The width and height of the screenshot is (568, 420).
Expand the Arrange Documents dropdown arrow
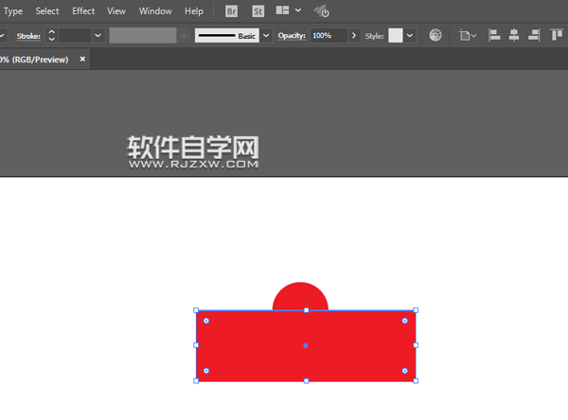pos(298,10)
